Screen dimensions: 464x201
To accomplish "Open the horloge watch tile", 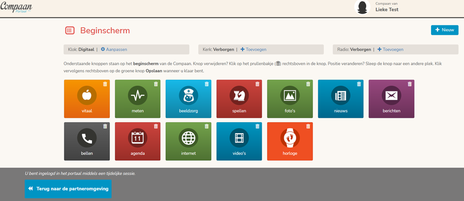I will click(x=290, y=141).
